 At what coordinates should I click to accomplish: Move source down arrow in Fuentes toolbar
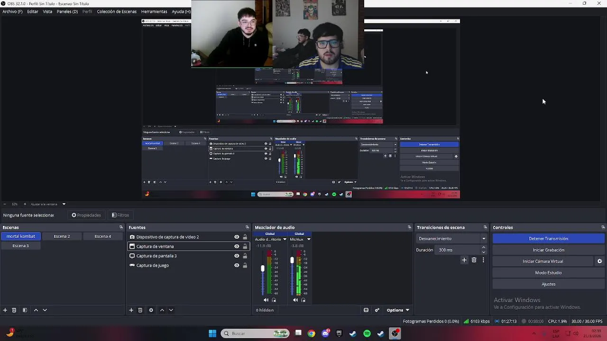[x=171, y=310]
